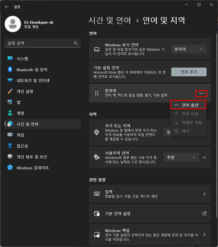
Task: Click the three-dot button on the 한국어 row
Action: (201, 94)
